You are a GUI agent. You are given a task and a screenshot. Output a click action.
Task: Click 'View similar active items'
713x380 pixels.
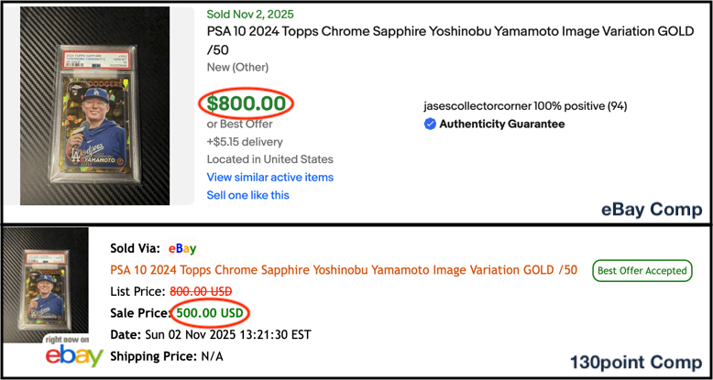coord(269,177)
